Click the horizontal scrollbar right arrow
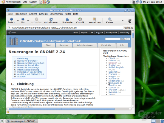This screenshot has width=164, height=123. [130, 109]
